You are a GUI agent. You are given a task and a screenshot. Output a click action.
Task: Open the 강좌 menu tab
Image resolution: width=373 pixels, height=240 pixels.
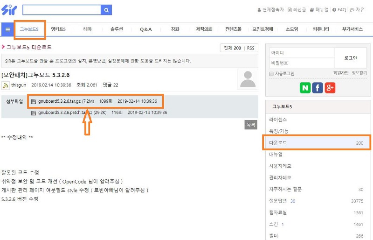(x=175, y=29)
